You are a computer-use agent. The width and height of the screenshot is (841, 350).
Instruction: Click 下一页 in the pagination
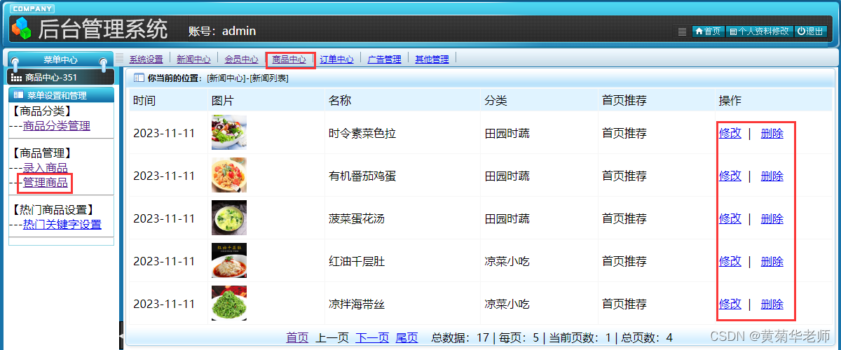pyautogui.click(x=372, y=337)
